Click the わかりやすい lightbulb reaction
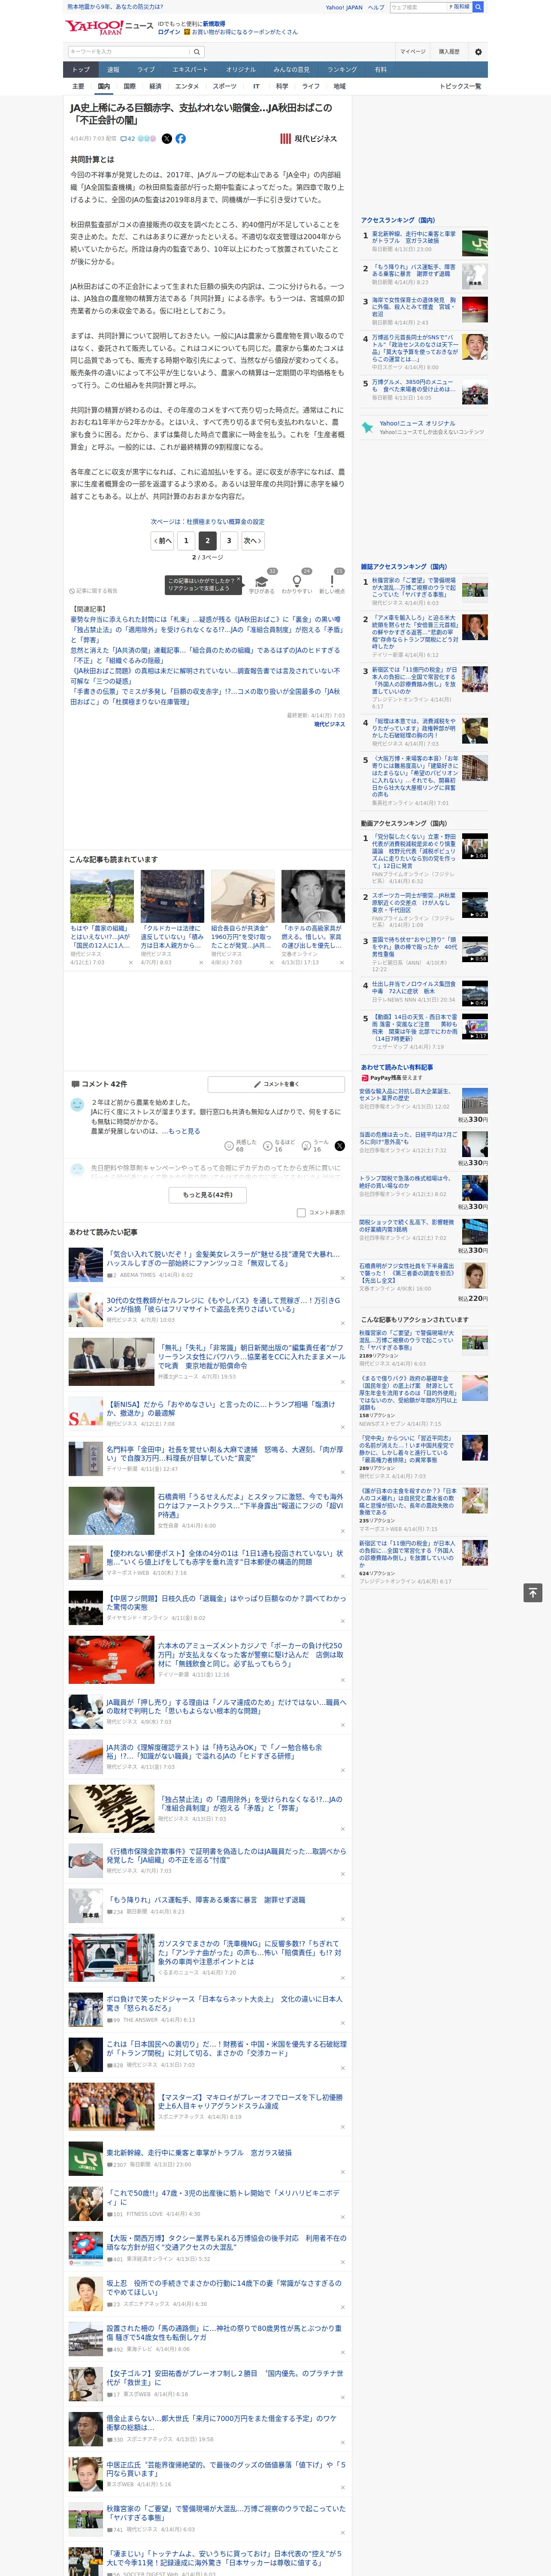Screen dimensions: 551x2576 point(296,583)
